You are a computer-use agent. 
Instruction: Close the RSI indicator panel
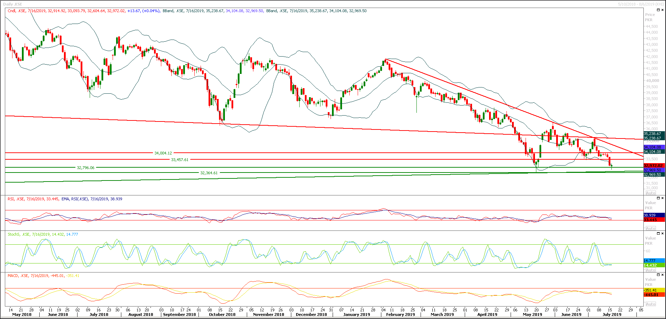click(x=663, y=198)
